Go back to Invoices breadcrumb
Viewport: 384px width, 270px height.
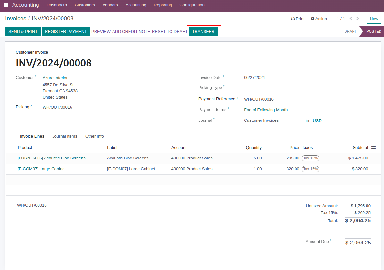tap(16, 19)
